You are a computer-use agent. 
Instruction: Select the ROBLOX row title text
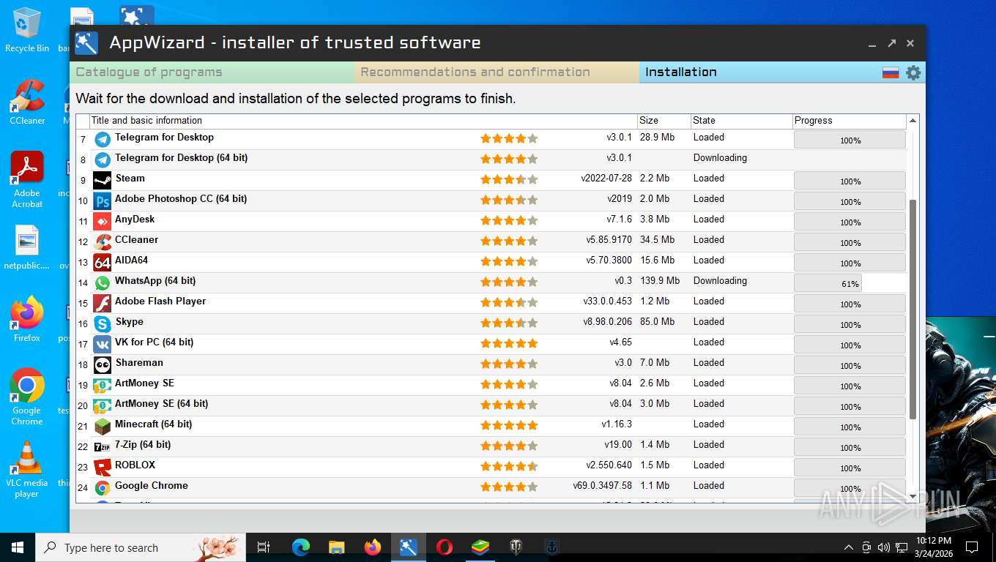135,465
